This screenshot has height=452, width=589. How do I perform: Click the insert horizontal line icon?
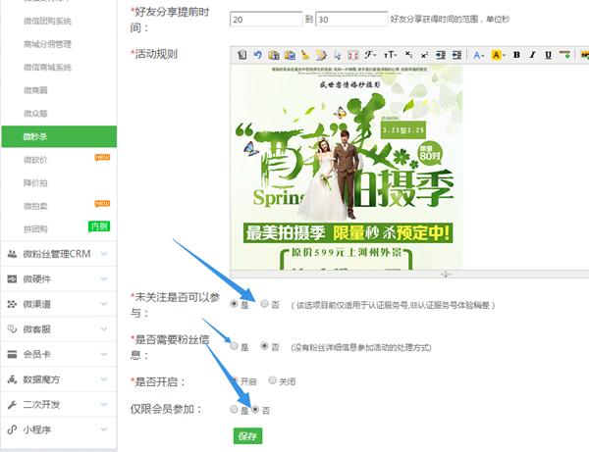coord(564,55)
